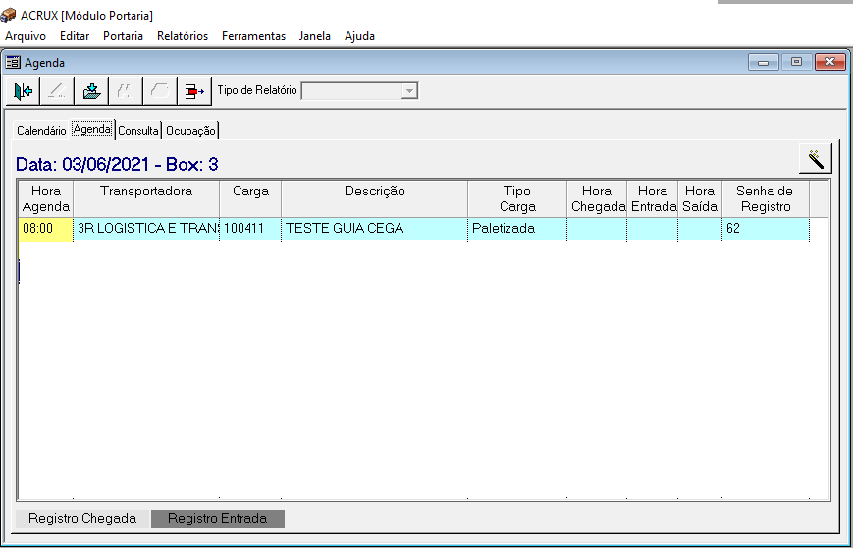Click the Carga cell 100411
Screen dimensions: 853x552
pyautogui.click(x=250, y=229)
